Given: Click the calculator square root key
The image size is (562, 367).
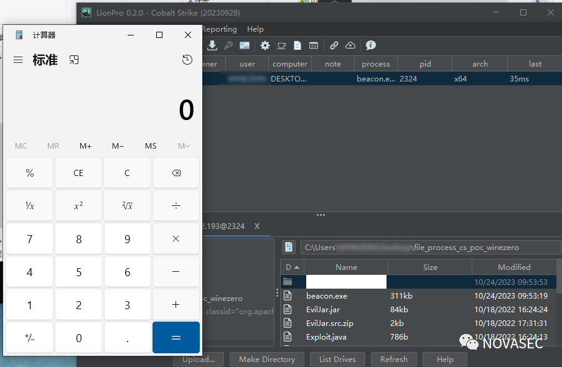Looking at the screenshot, I should click(x=127, y=206).
